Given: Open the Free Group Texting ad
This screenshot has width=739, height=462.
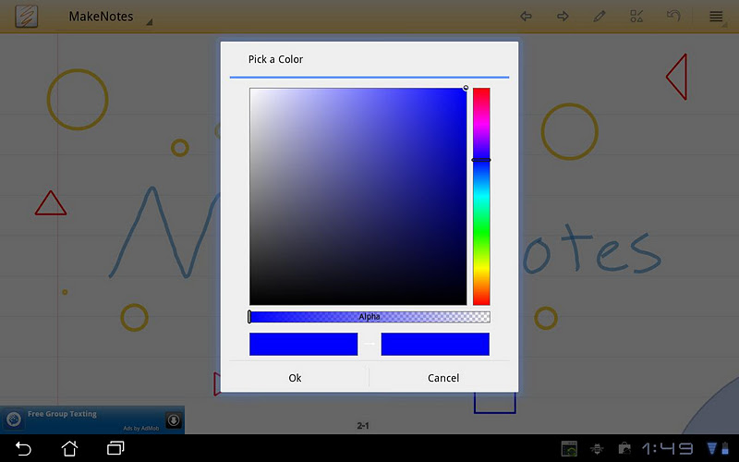Looking at the screenshot, I should pos(92,419).
